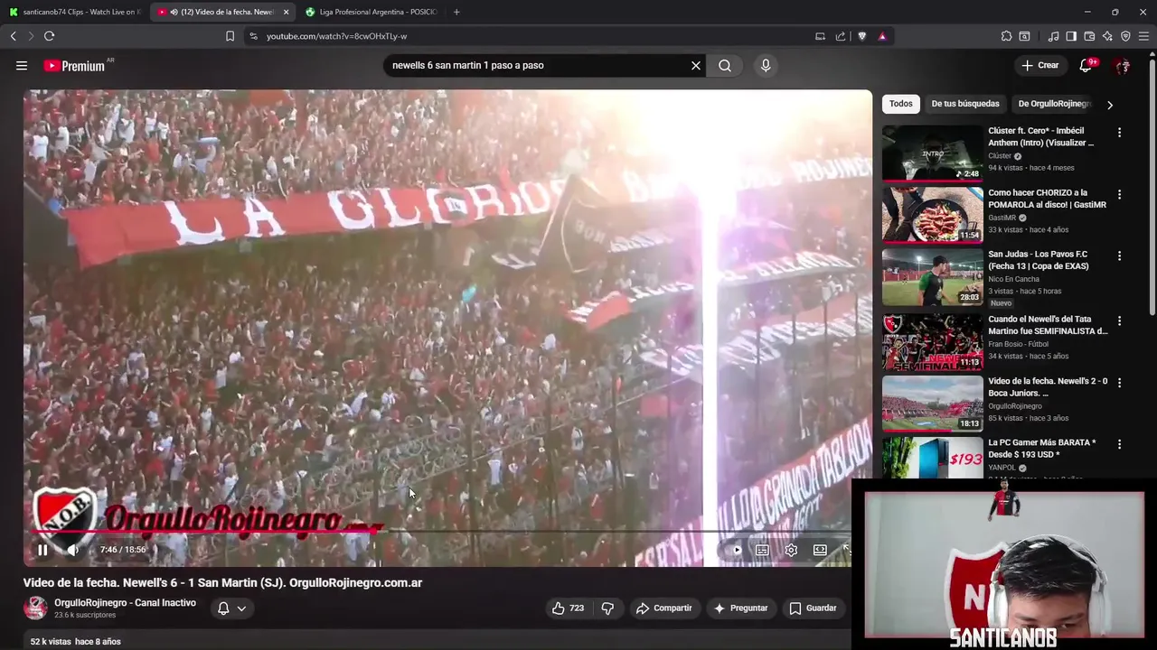Open options for Newell's del Tata Martino
This screenshot has height=650, width=1157.
[x=1119, y=320]
